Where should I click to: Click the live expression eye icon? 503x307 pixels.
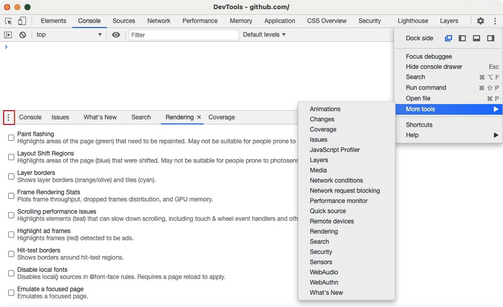(116, 35)
